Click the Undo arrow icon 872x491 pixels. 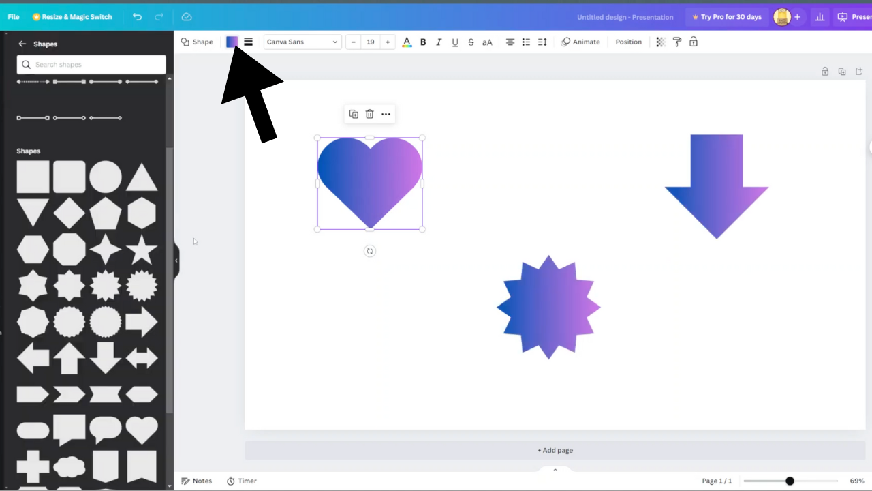coord(137,17)
